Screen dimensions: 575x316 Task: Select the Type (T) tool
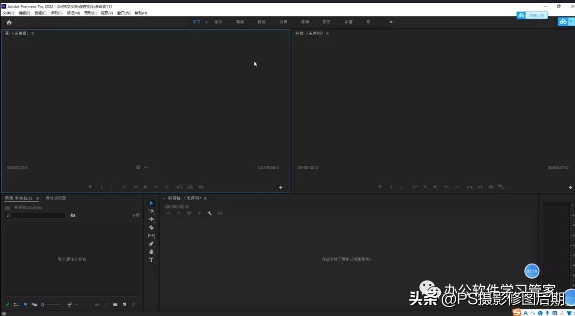pos(151,260)
